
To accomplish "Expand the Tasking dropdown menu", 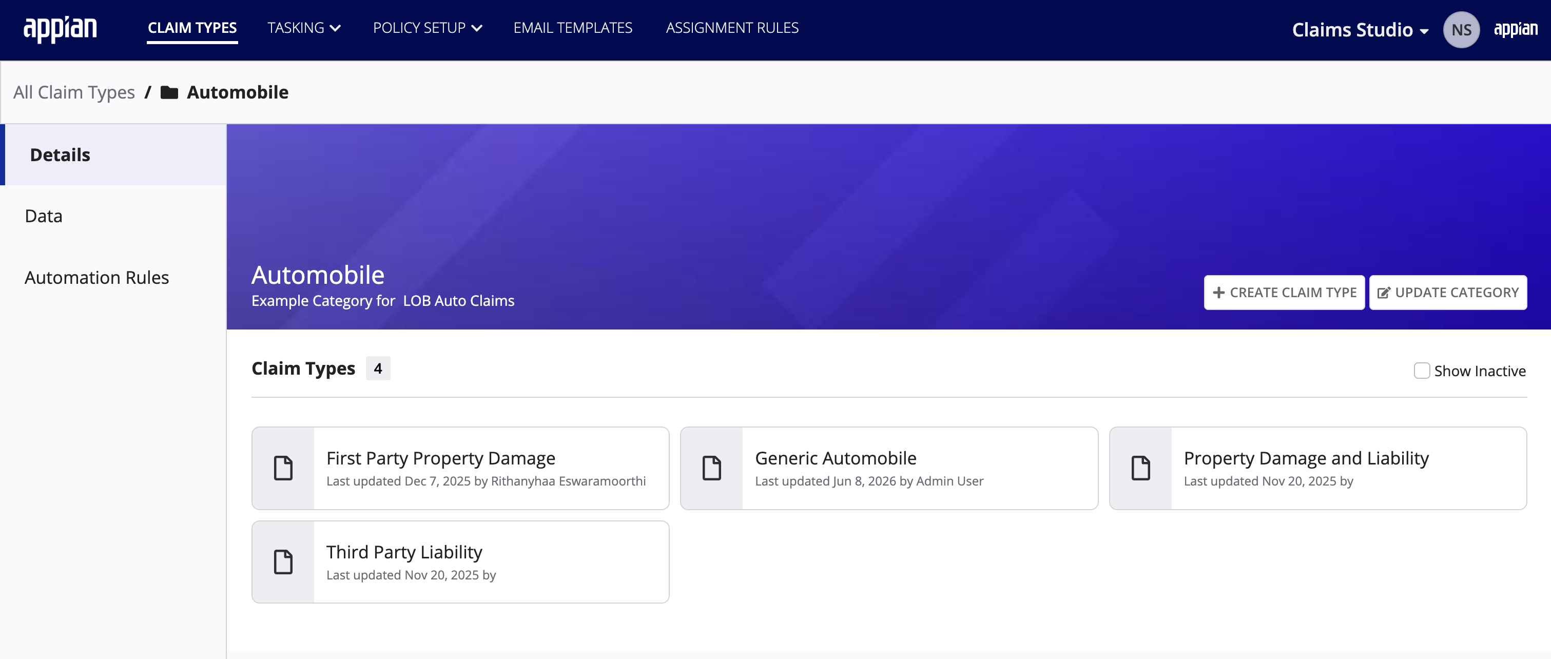I will pos(304,28).
